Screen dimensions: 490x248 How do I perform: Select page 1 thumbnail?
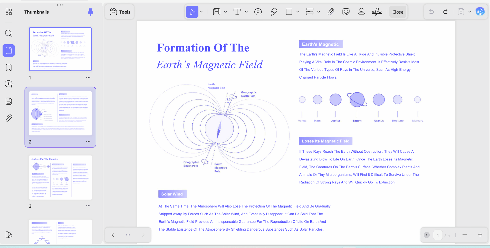(x=60, y=49)
